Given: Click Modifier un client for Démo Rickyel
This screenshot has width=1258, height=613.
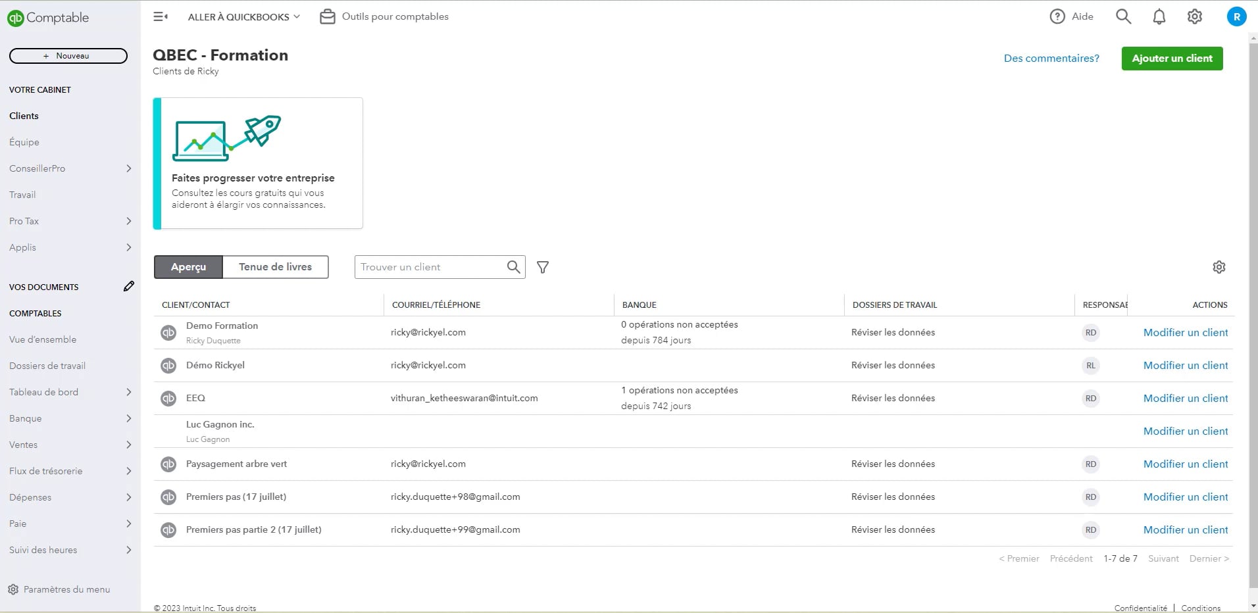Looking at the screenshot, I should point(1186,365).
